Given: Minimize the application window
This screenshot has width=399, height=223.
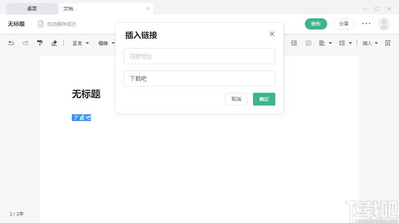Looking at the screenshot, I should pos(365,9).
